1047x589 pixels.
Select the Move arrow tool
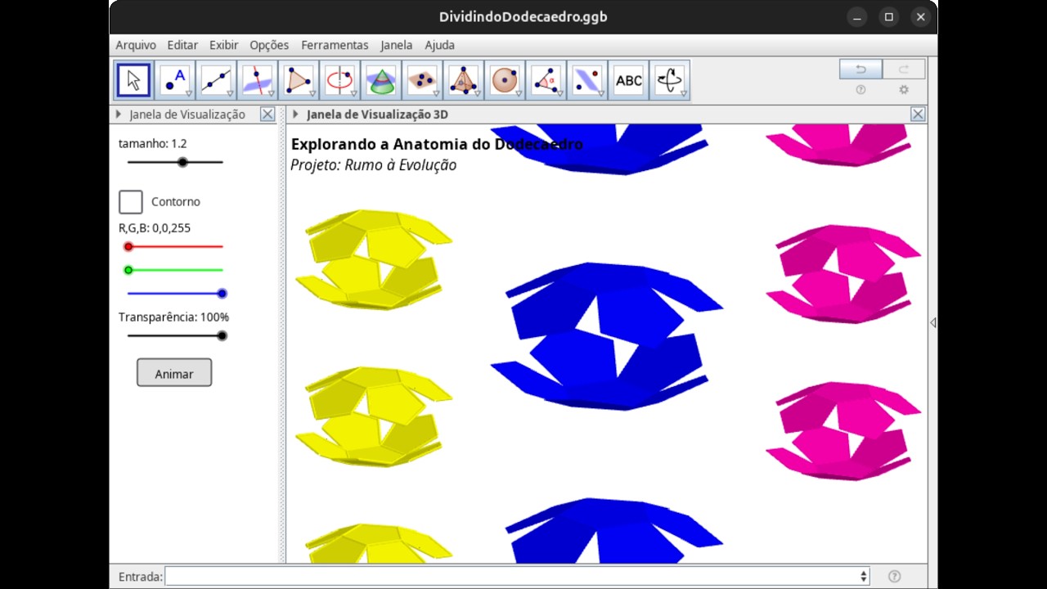[x=133, y=80]
